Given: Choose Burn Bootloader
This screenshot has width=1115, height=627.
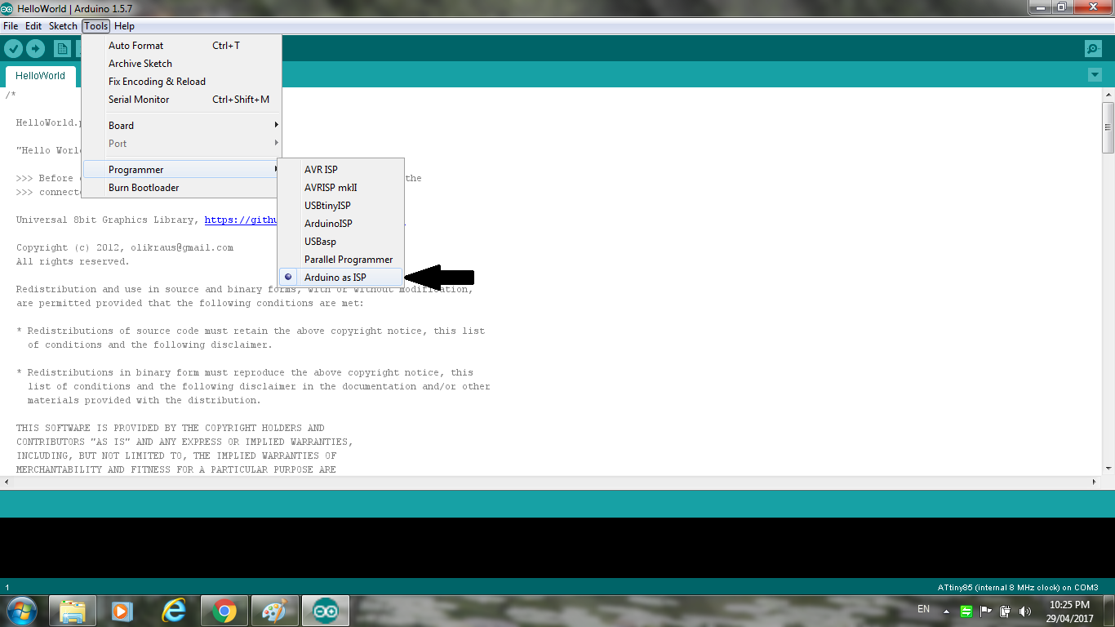Looking at the screenshot, I should [x=181, y=188].
